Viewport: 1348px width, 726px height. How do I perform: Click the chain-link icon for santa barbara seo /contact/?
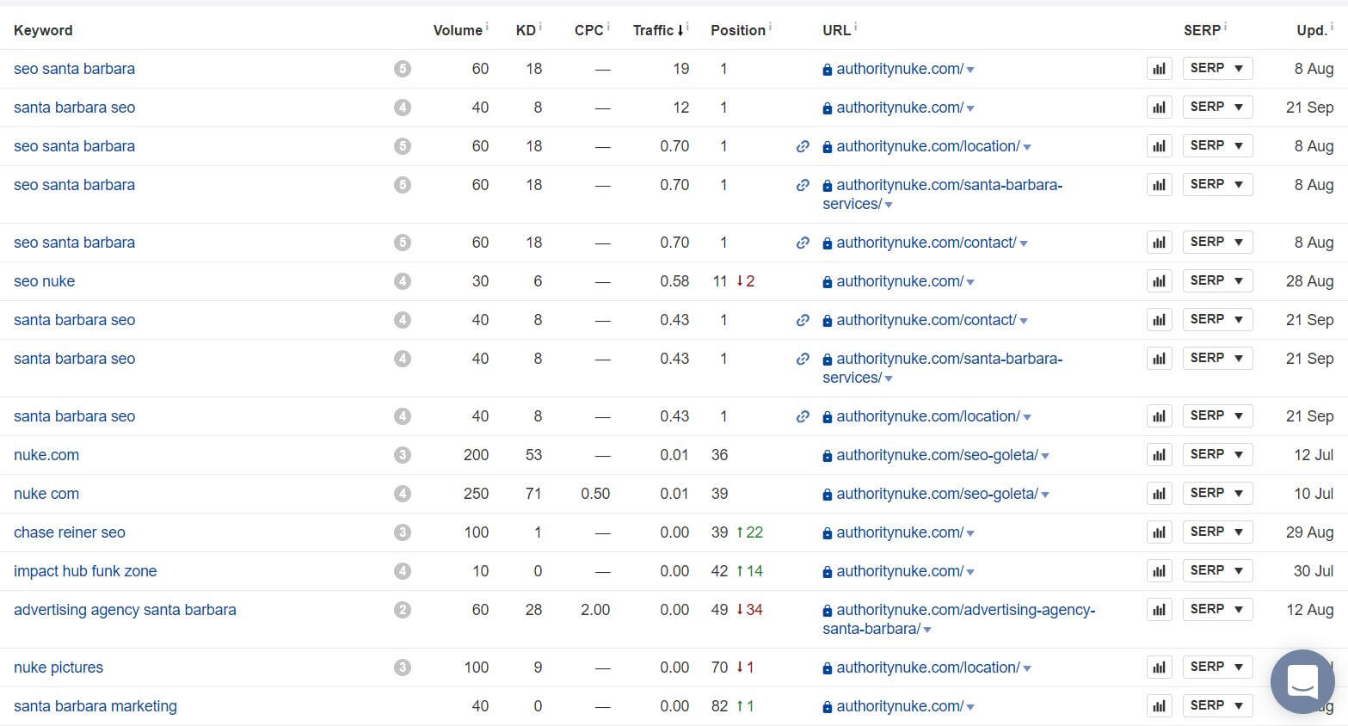803,320
